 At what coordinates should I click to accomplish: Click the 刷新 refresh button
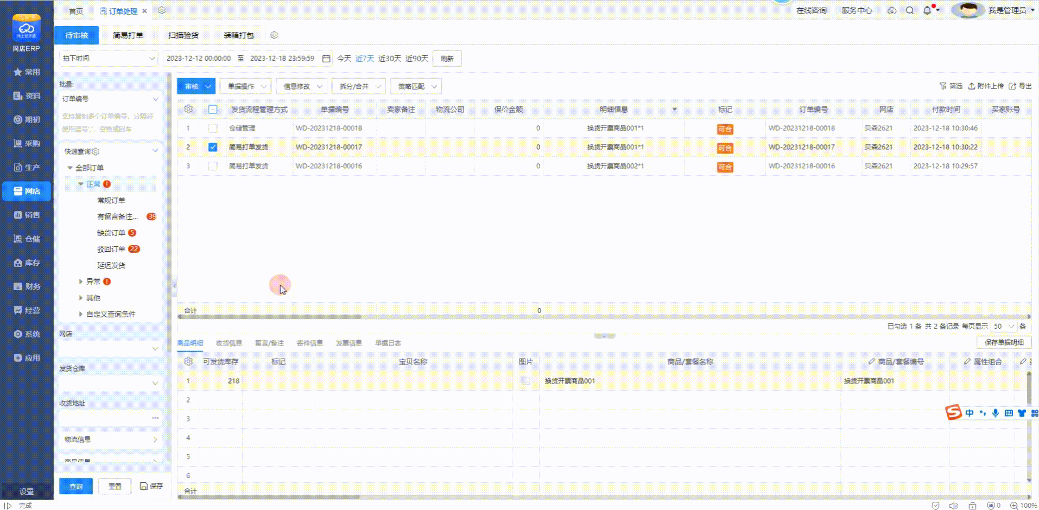tap(447, 59)
